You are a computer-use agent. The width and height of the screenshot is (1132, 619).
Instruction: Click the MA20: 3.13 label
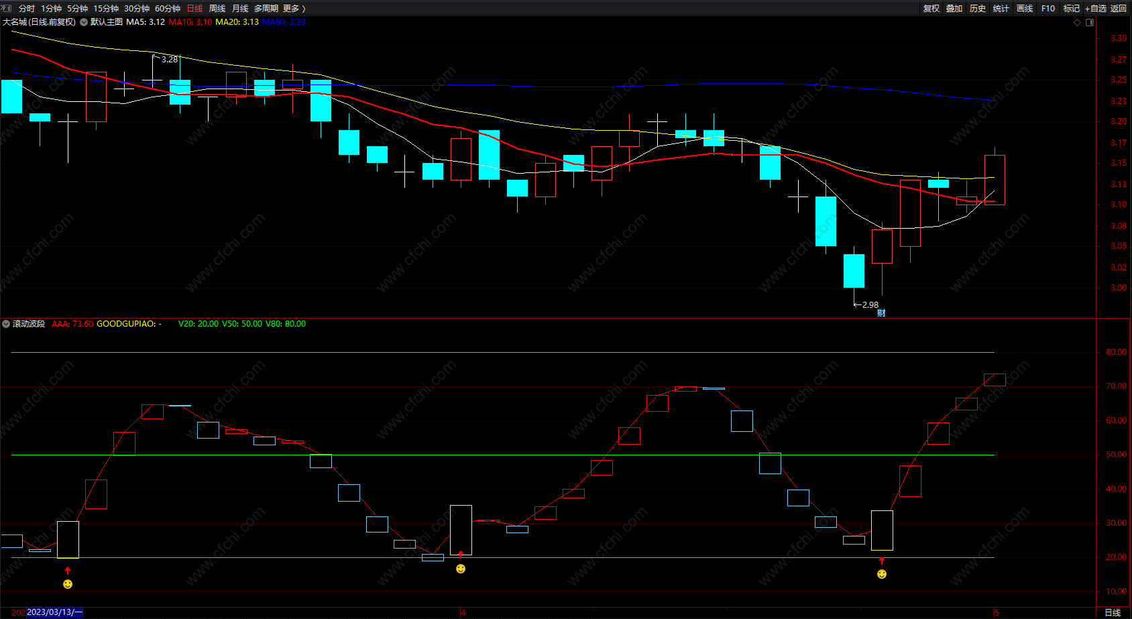click(x=237, y=22)
